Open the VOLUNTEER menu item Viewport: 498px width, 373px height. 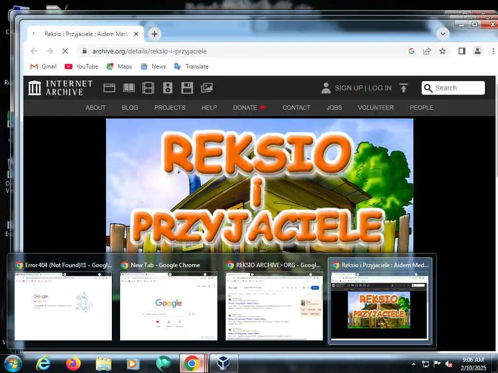tap(376, 108)
